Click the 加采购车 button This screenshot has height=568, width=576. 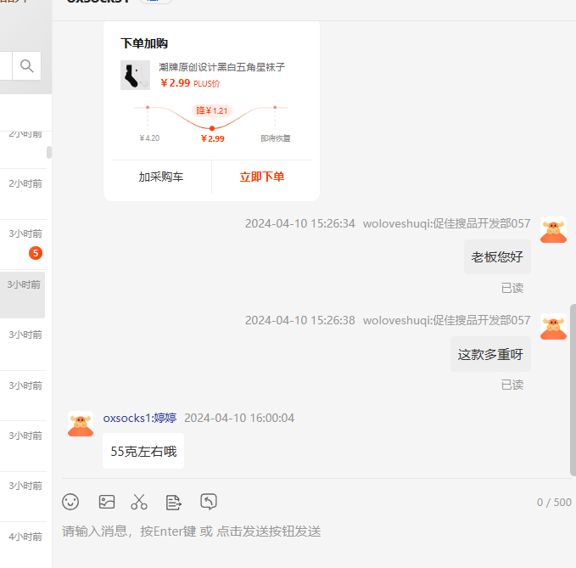pos(161,177)
